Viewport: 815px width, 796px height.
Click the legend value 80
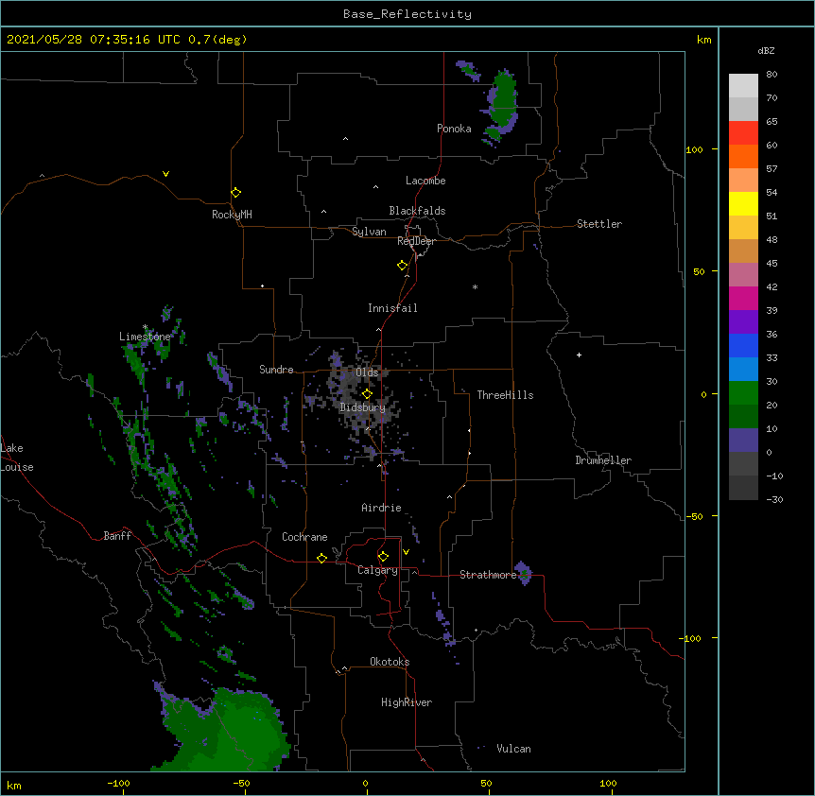tap(772, 75)
